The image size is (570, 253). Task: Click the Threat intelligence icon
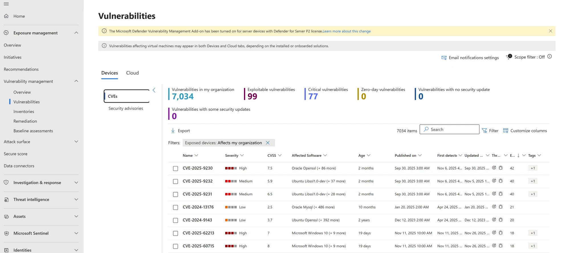(x=6, y=200)
